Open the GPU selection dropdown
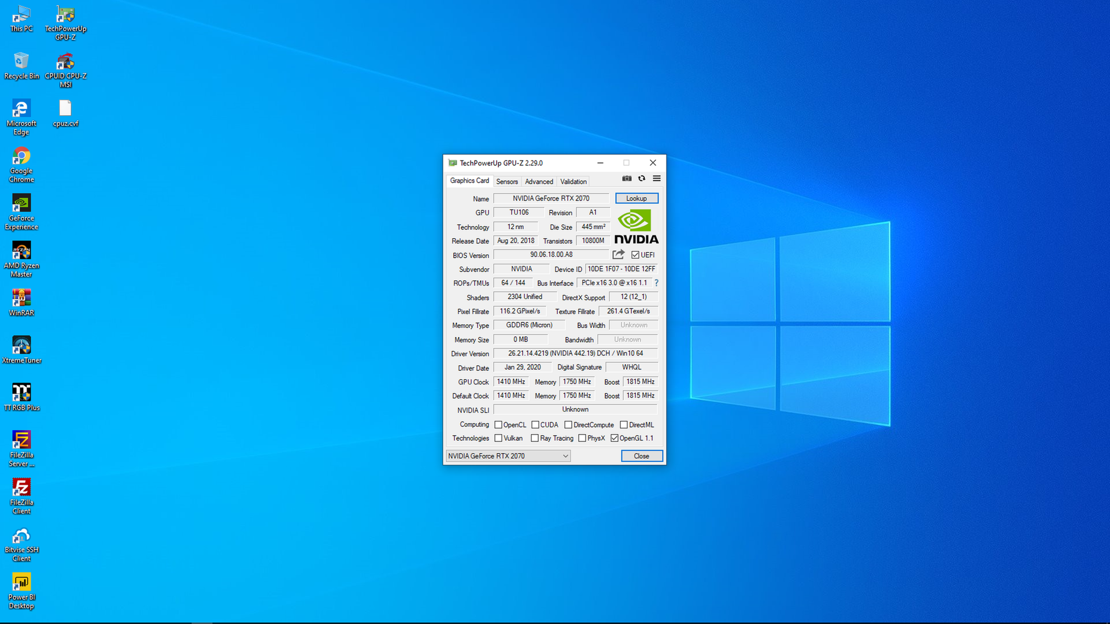Viewport: 1110px width, 624px height. coord(508,456)
